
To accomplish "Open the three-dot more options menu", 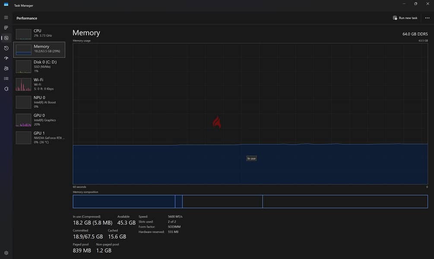I will point(428,18).
